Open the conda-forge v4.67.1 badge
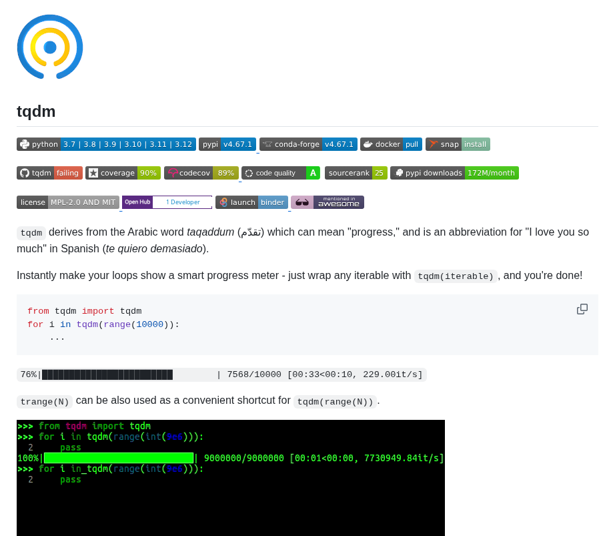This screenshot has height=536, width=611. click(x=308, y=144)
